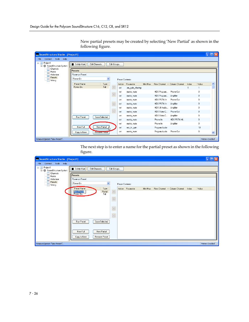Image resolution: width=249 pixels, height=322 pixels.
Task: Click the New Preset name edit field
Action: tap(80, 192)
